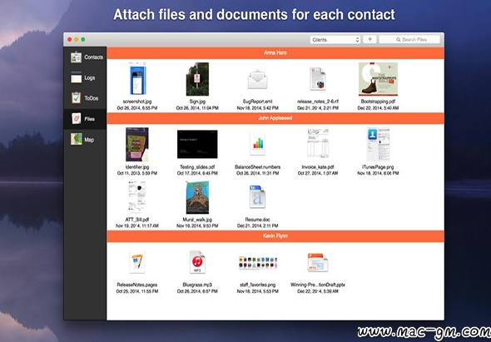Select the Mural_walk.jpg picture thumbnail
The image size is (491, 342).
click(197, 197)
